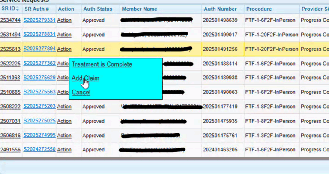Click the Action link for SR 2506816
The width and height of the screenshot is (329, 174).
coord(64,136)
